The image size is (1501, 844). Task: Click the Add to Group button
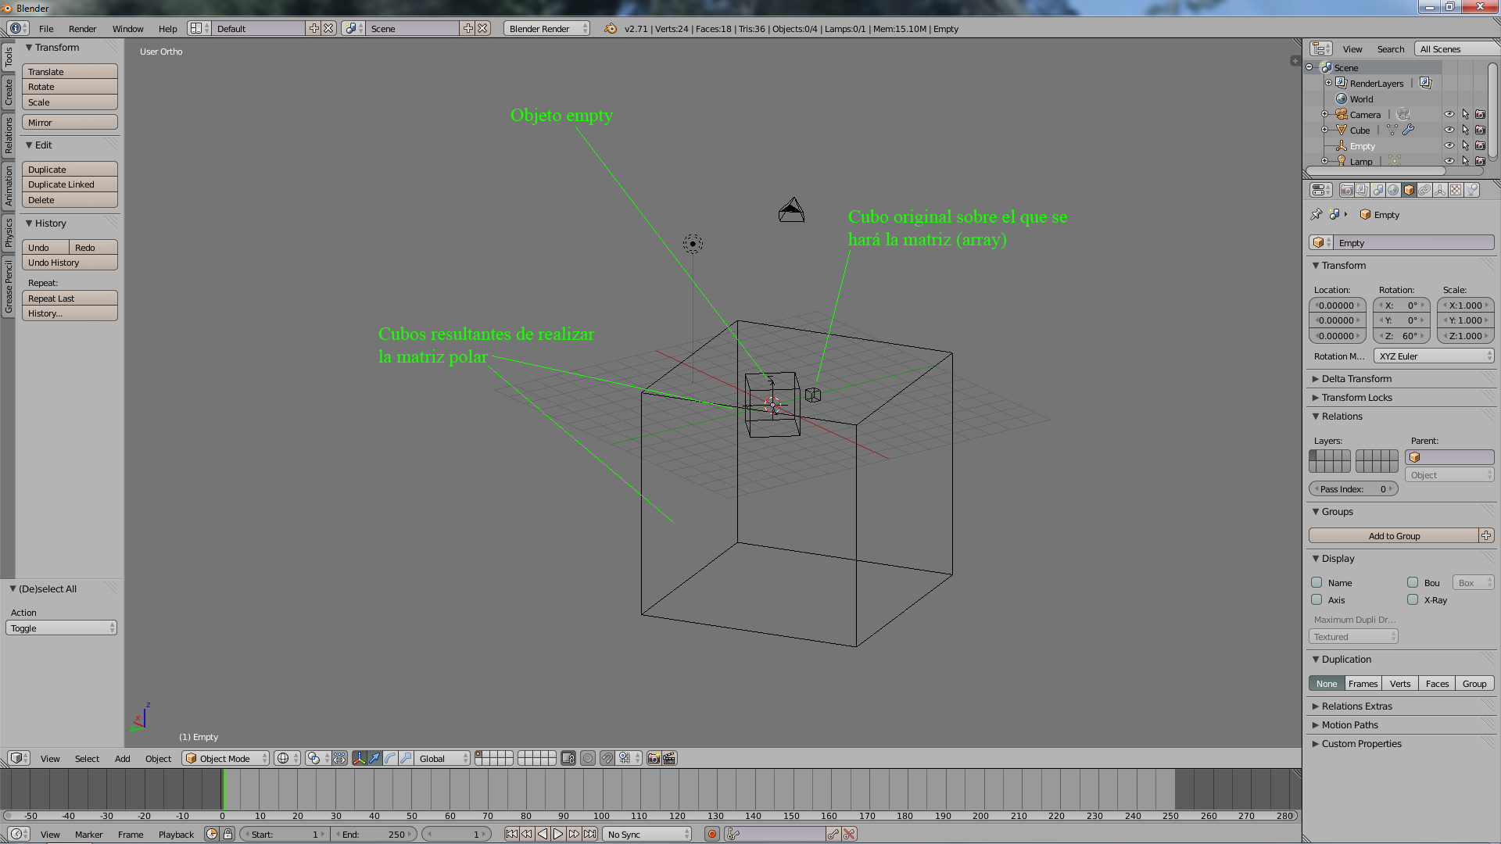(1394, 535)
